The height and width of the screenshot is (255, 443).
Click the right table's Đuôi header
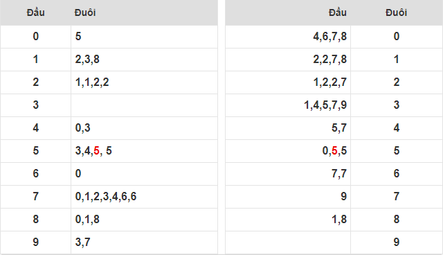pos(397,12)
